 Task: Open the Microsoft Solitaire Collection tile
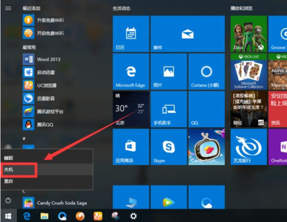coord(248,72)
